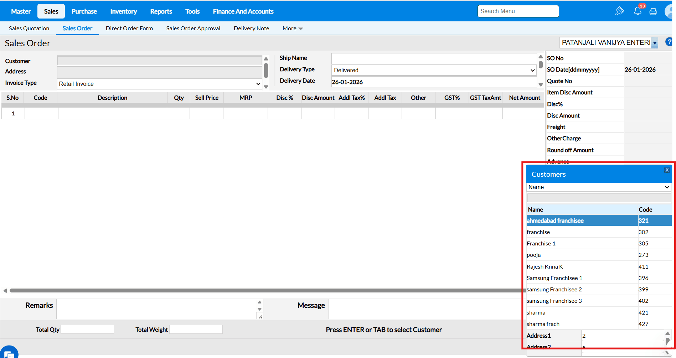Open the Sales Order Approval tab
This screenshot has width=676, height=358.
pyautogui.click(x=193, y=28)
